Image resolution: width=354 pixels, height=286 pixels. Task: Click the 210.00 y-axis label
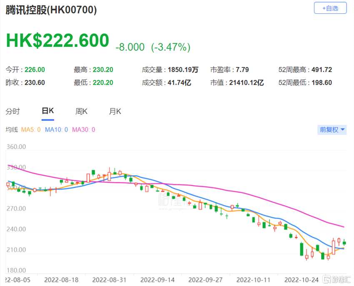16,250
